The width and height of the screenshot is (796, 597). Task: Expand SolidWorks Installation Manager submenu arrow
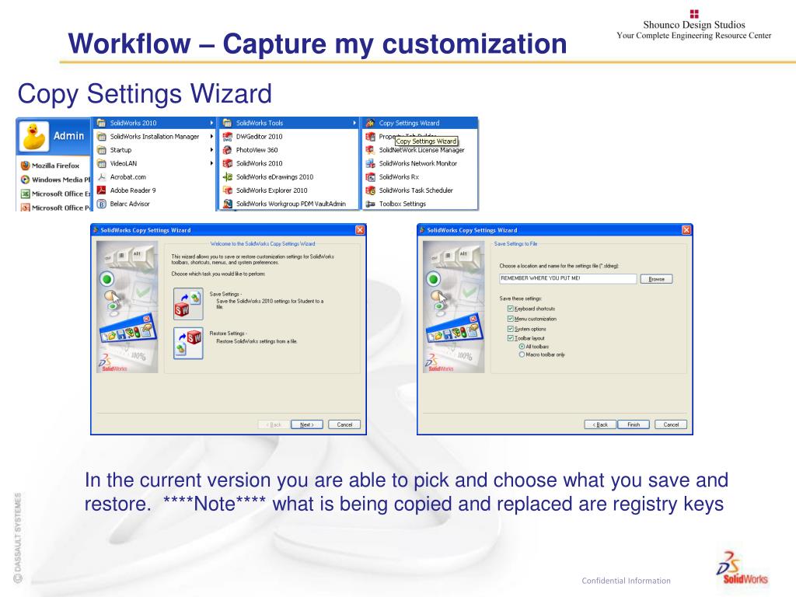[211, 136]
